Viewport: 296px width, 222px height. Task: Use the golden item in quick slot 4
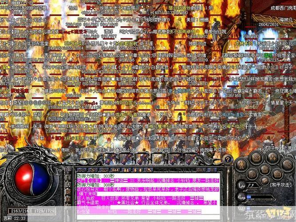coord(158,159)
